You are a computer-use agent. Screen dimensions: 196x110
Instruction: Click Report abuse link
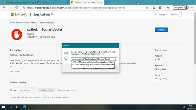click(161, 50)
